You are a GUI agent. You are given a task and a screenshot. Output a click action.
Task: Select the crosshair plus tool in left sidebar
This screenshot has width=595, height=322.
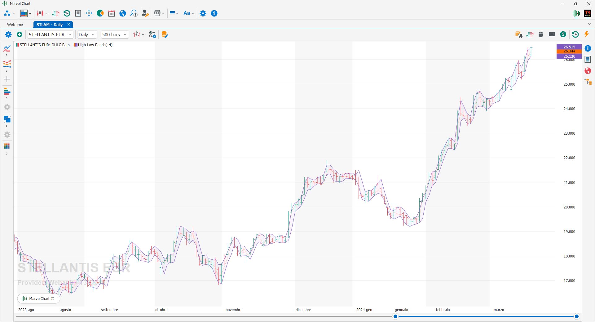click(x=7, y=79)
